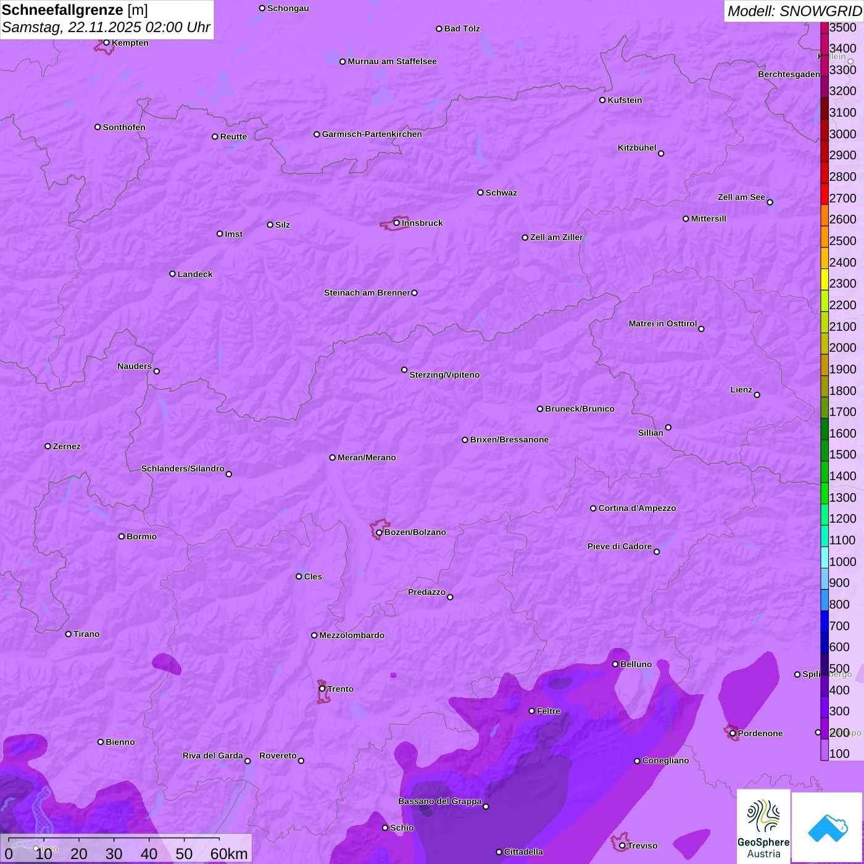Click the 'Garmisch-Partenkirchen' label
Screen dimensions: 864x864
(x=372, y=134)
